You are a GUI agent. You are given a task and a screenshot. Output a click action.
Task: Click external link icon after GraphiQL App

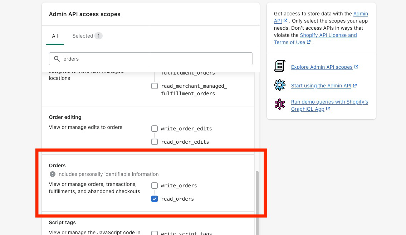[328, 109]
